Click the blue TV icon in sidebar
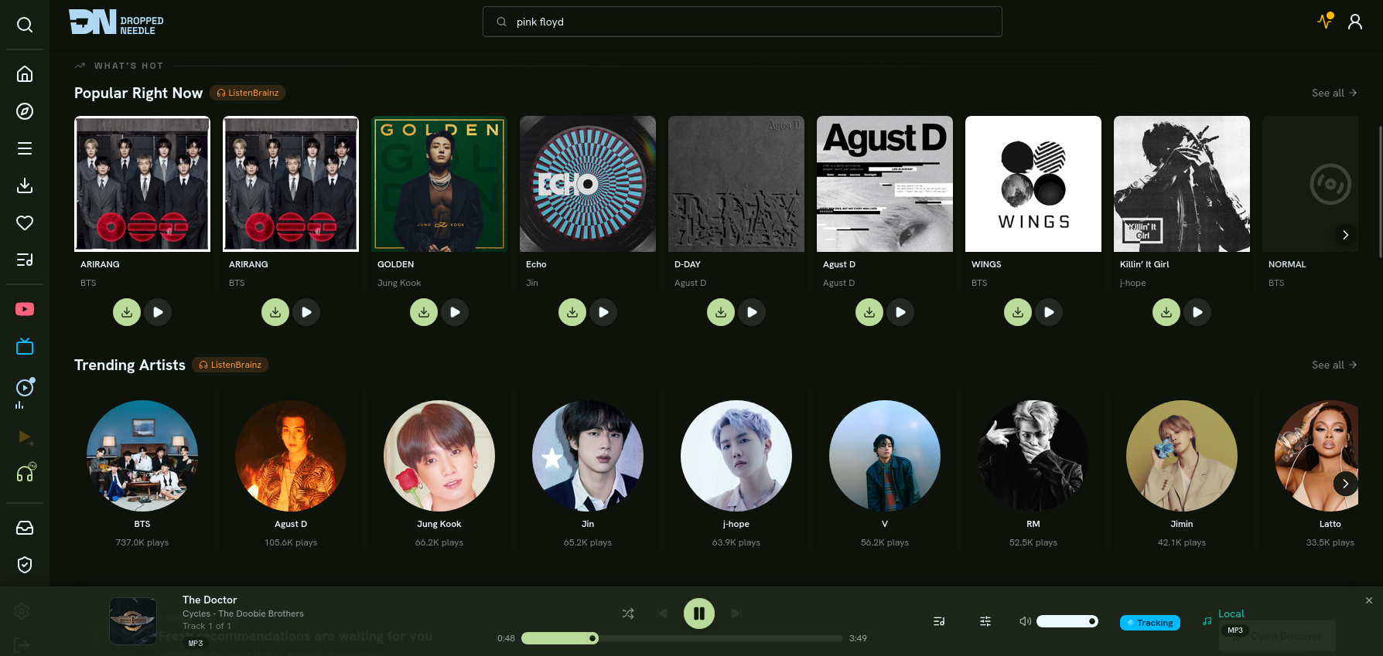This screenshot has width=1383, height=656. (x=25, y=346)
